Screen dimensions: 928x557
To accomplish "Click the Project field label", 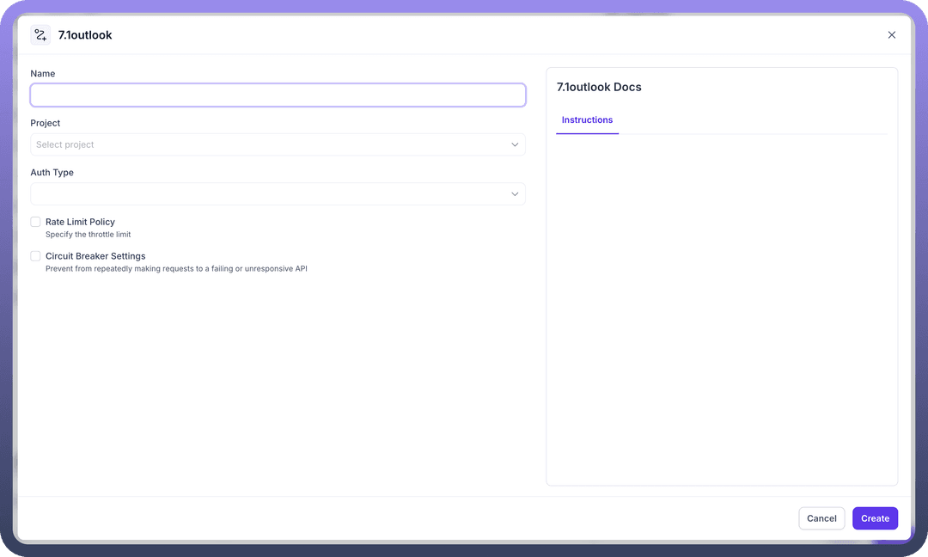I will 46,123.
